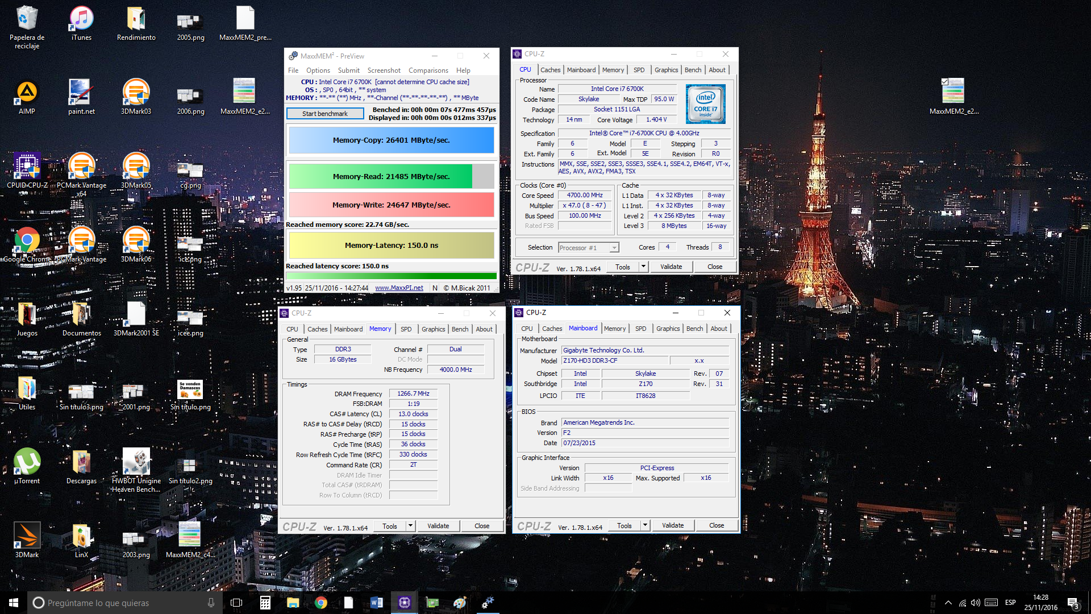Select SPD tab in Memory CPU-Z window

point(406,329)
